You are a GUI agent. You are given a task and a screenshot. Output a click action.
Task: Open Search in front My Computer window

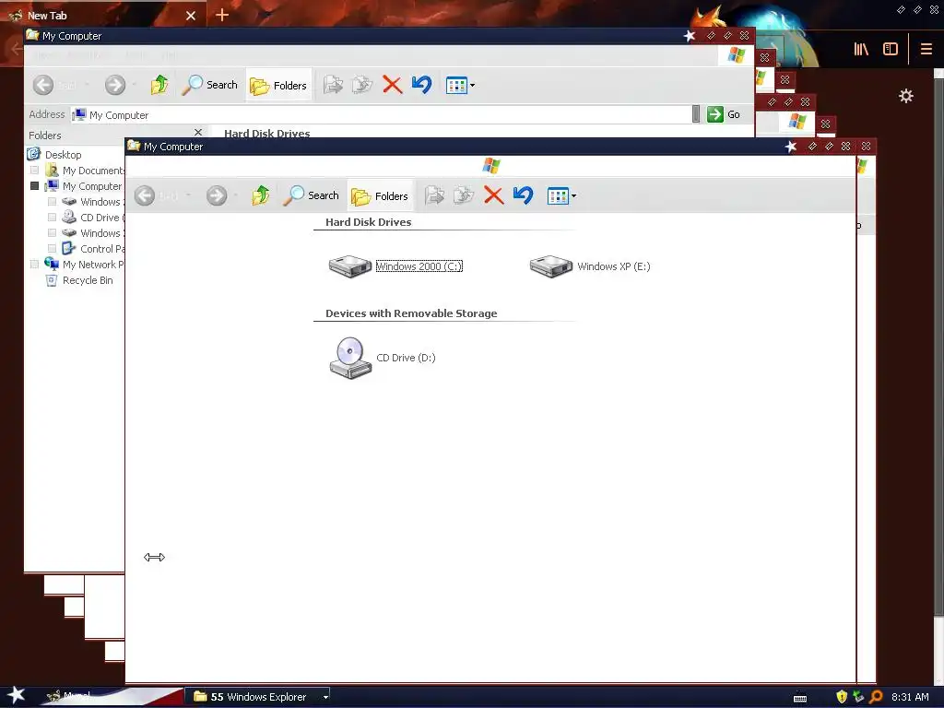click(x=312, y=195)
